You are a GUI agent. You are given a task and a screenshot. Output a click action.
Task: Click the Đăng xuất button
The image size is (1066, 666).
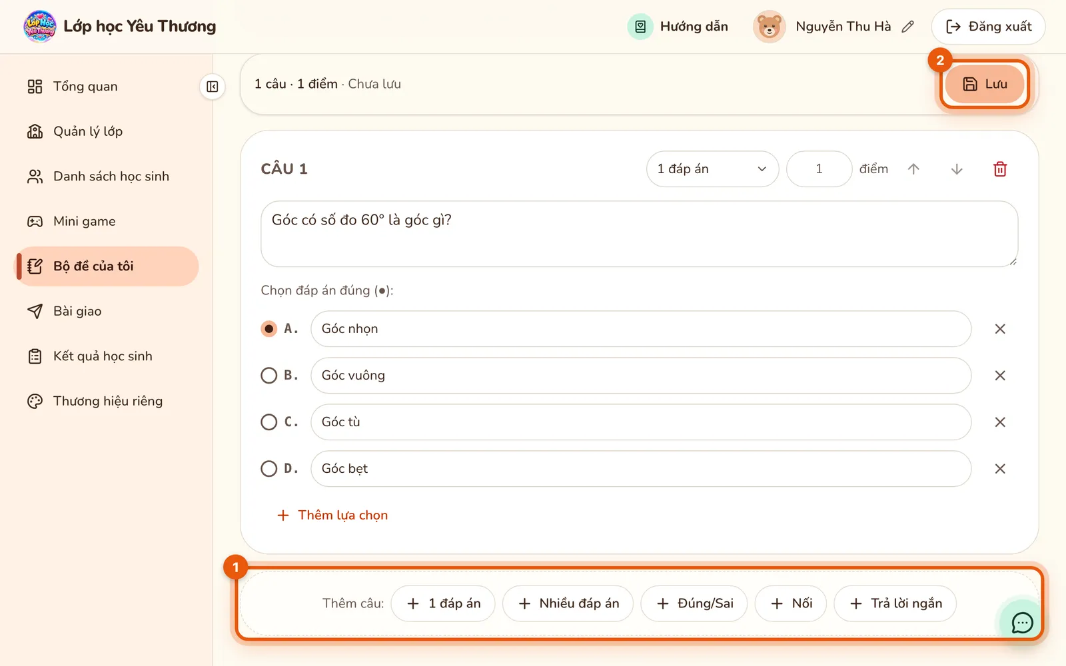pyautogui.click(x=988, y=27)
